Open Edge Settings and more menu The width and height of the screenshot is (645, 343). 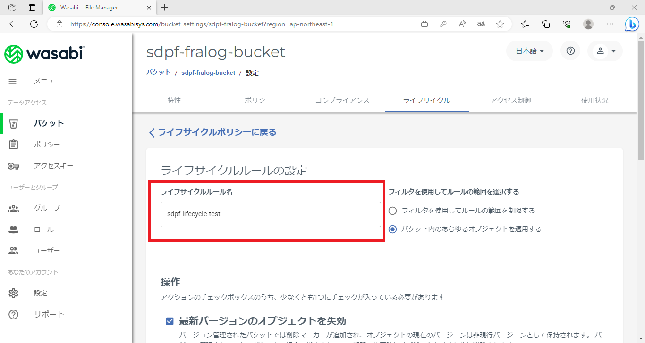point(610,24)
